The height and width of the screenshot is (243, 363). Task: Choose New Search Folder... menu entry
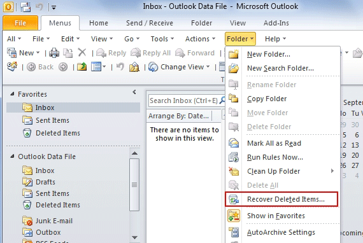point(282,68)
